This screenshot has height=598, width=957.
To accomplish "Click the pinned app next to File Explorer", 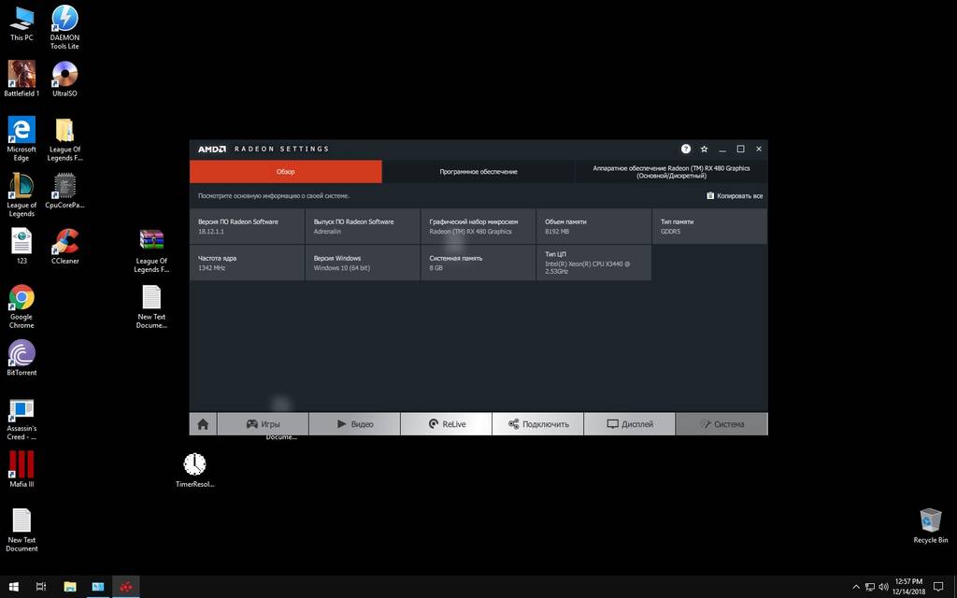I will pyautogui.click(x=97, y=587).
